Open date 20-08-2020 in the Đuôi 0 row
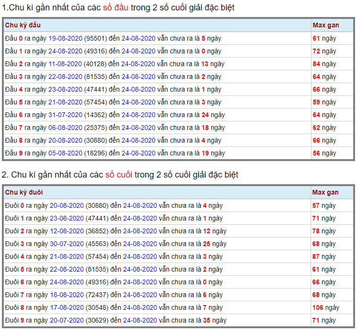Image resolution: width=356 pixels, height=332 pixels. click(67, 205)
